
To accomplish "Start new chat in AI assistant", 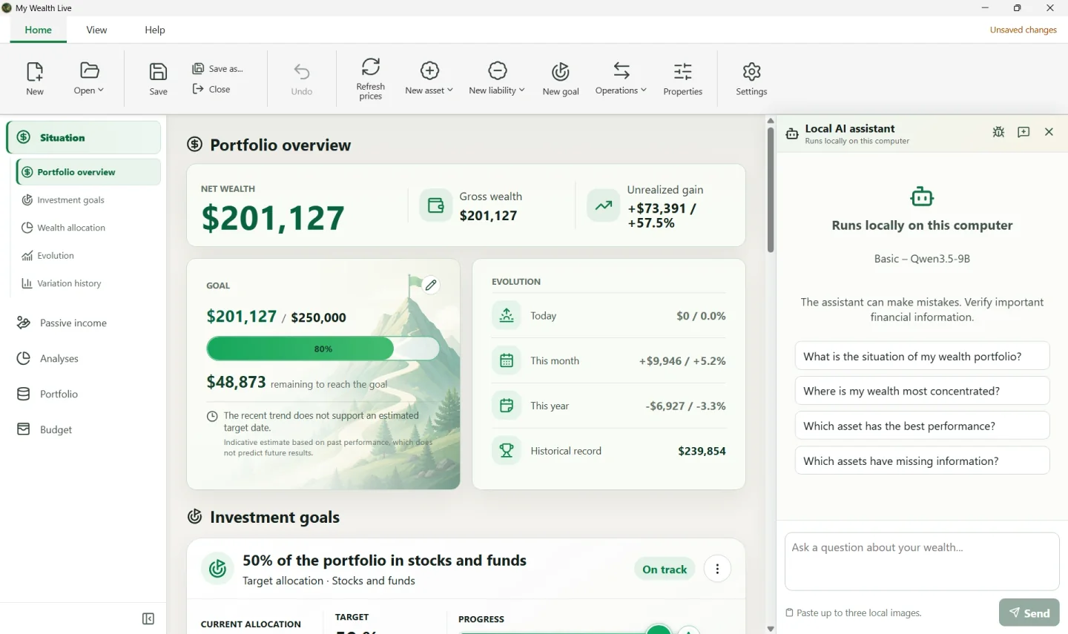I will 1023,132.
